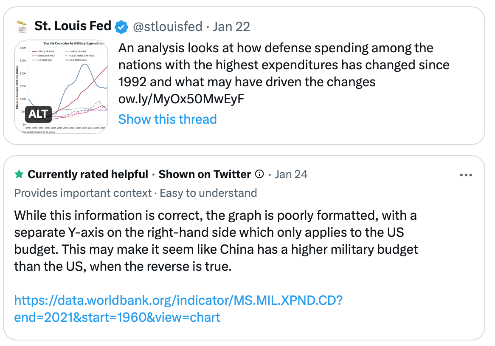Open the ow.ly/MyOx50MwEyF link
Viewport: 495px width, 346px height.
[x=181, y=99]
